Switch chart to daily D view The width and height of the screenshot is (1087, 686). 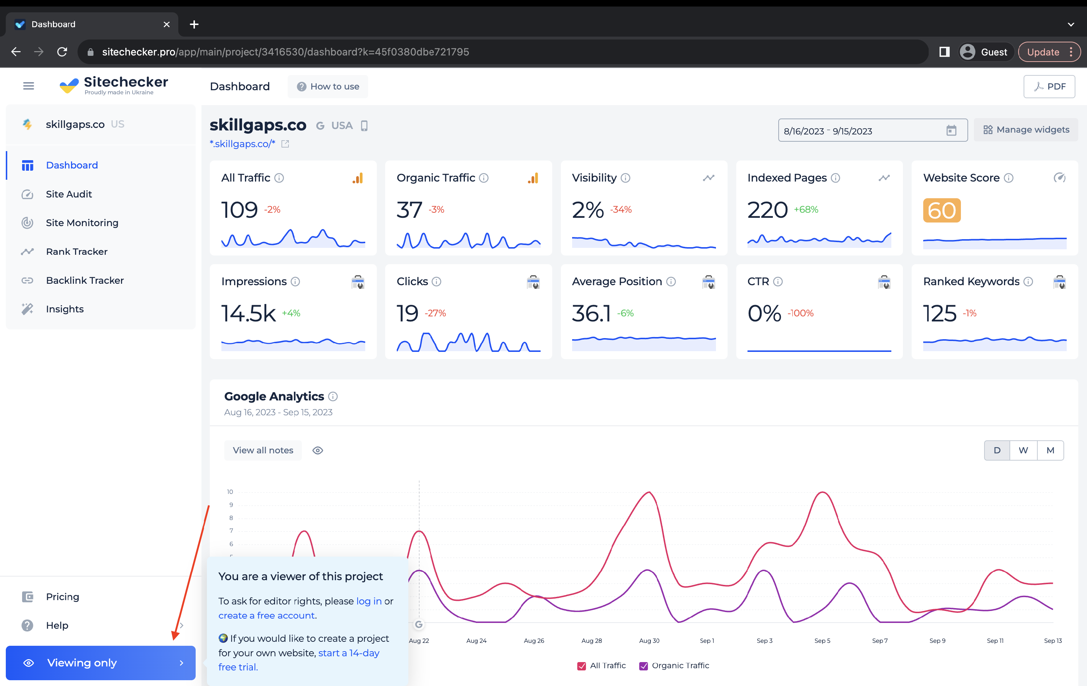pyautogui.click(x=997, y=450)
